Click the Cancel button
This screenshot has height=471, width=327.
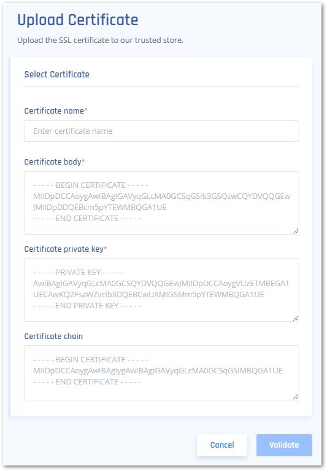tap(222, 445)
